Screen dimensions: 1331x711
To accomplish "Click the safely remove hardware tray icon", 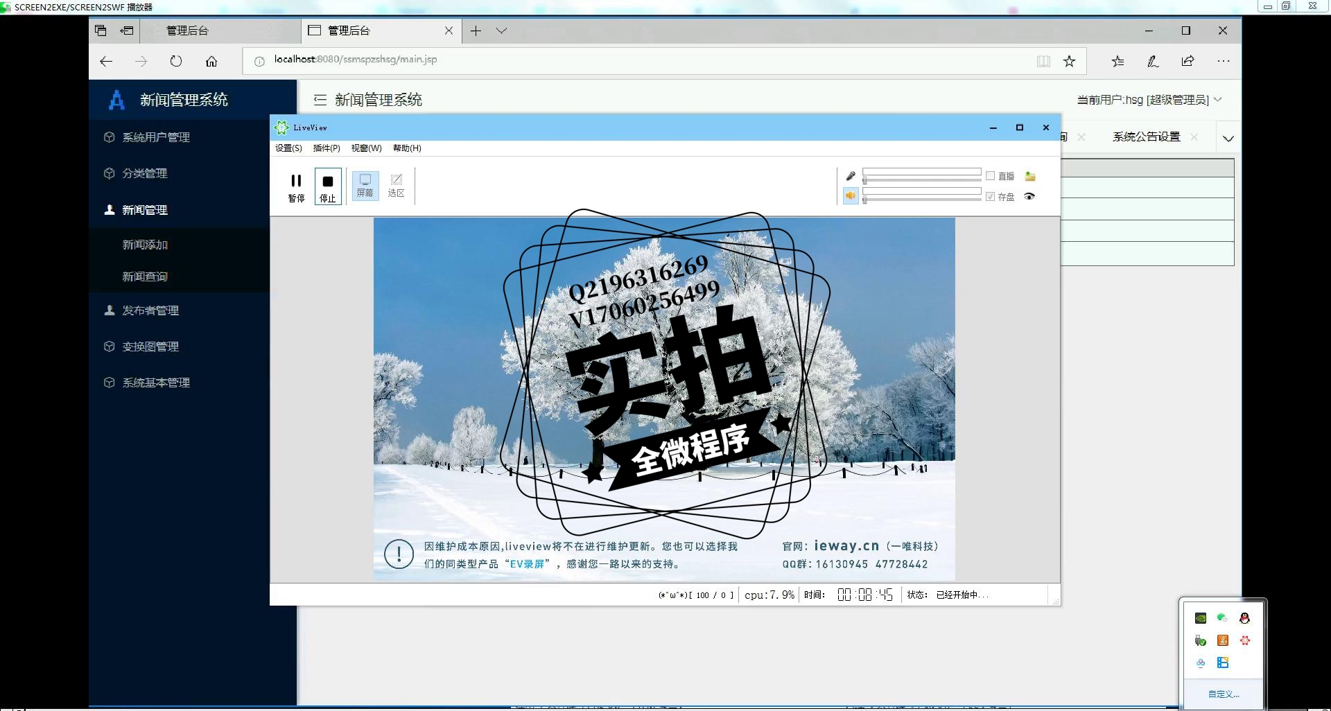I will (x=1201, y=640).
